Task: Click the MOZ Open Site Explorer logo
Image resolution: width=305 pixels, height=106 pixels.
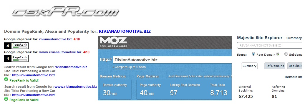Action: [x=113, y=42]
